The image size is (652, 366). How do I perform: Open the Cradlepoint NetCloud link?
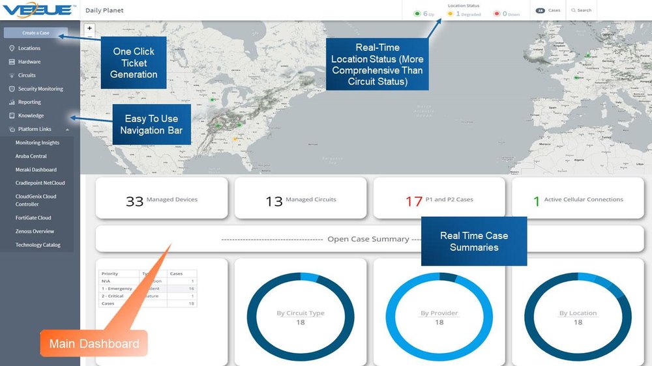click(40, 183)
